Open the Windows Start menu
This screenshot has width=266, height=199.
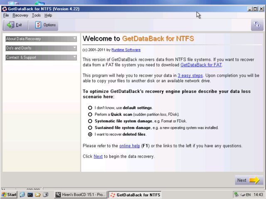(x=9, y=194)
